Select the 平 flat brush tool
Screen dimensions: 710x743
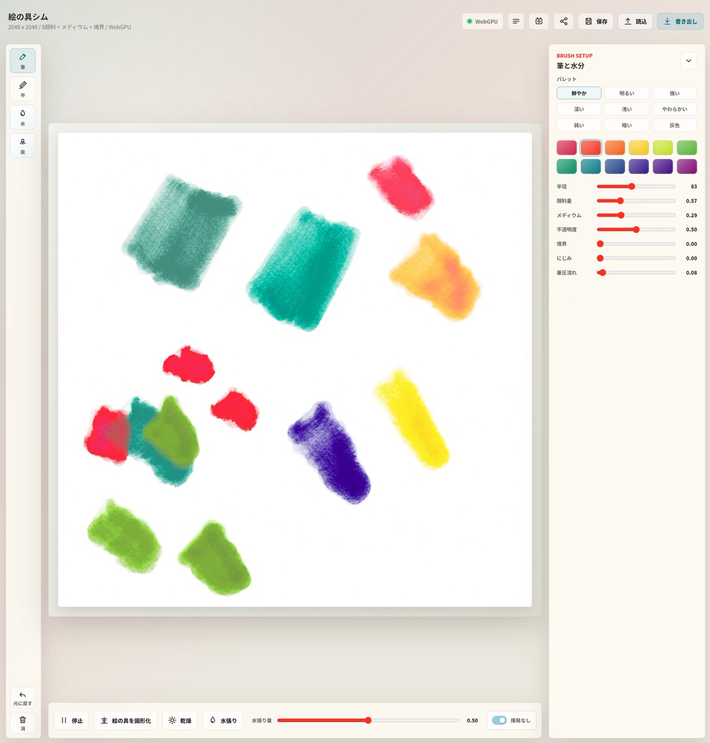pos(23,89)
